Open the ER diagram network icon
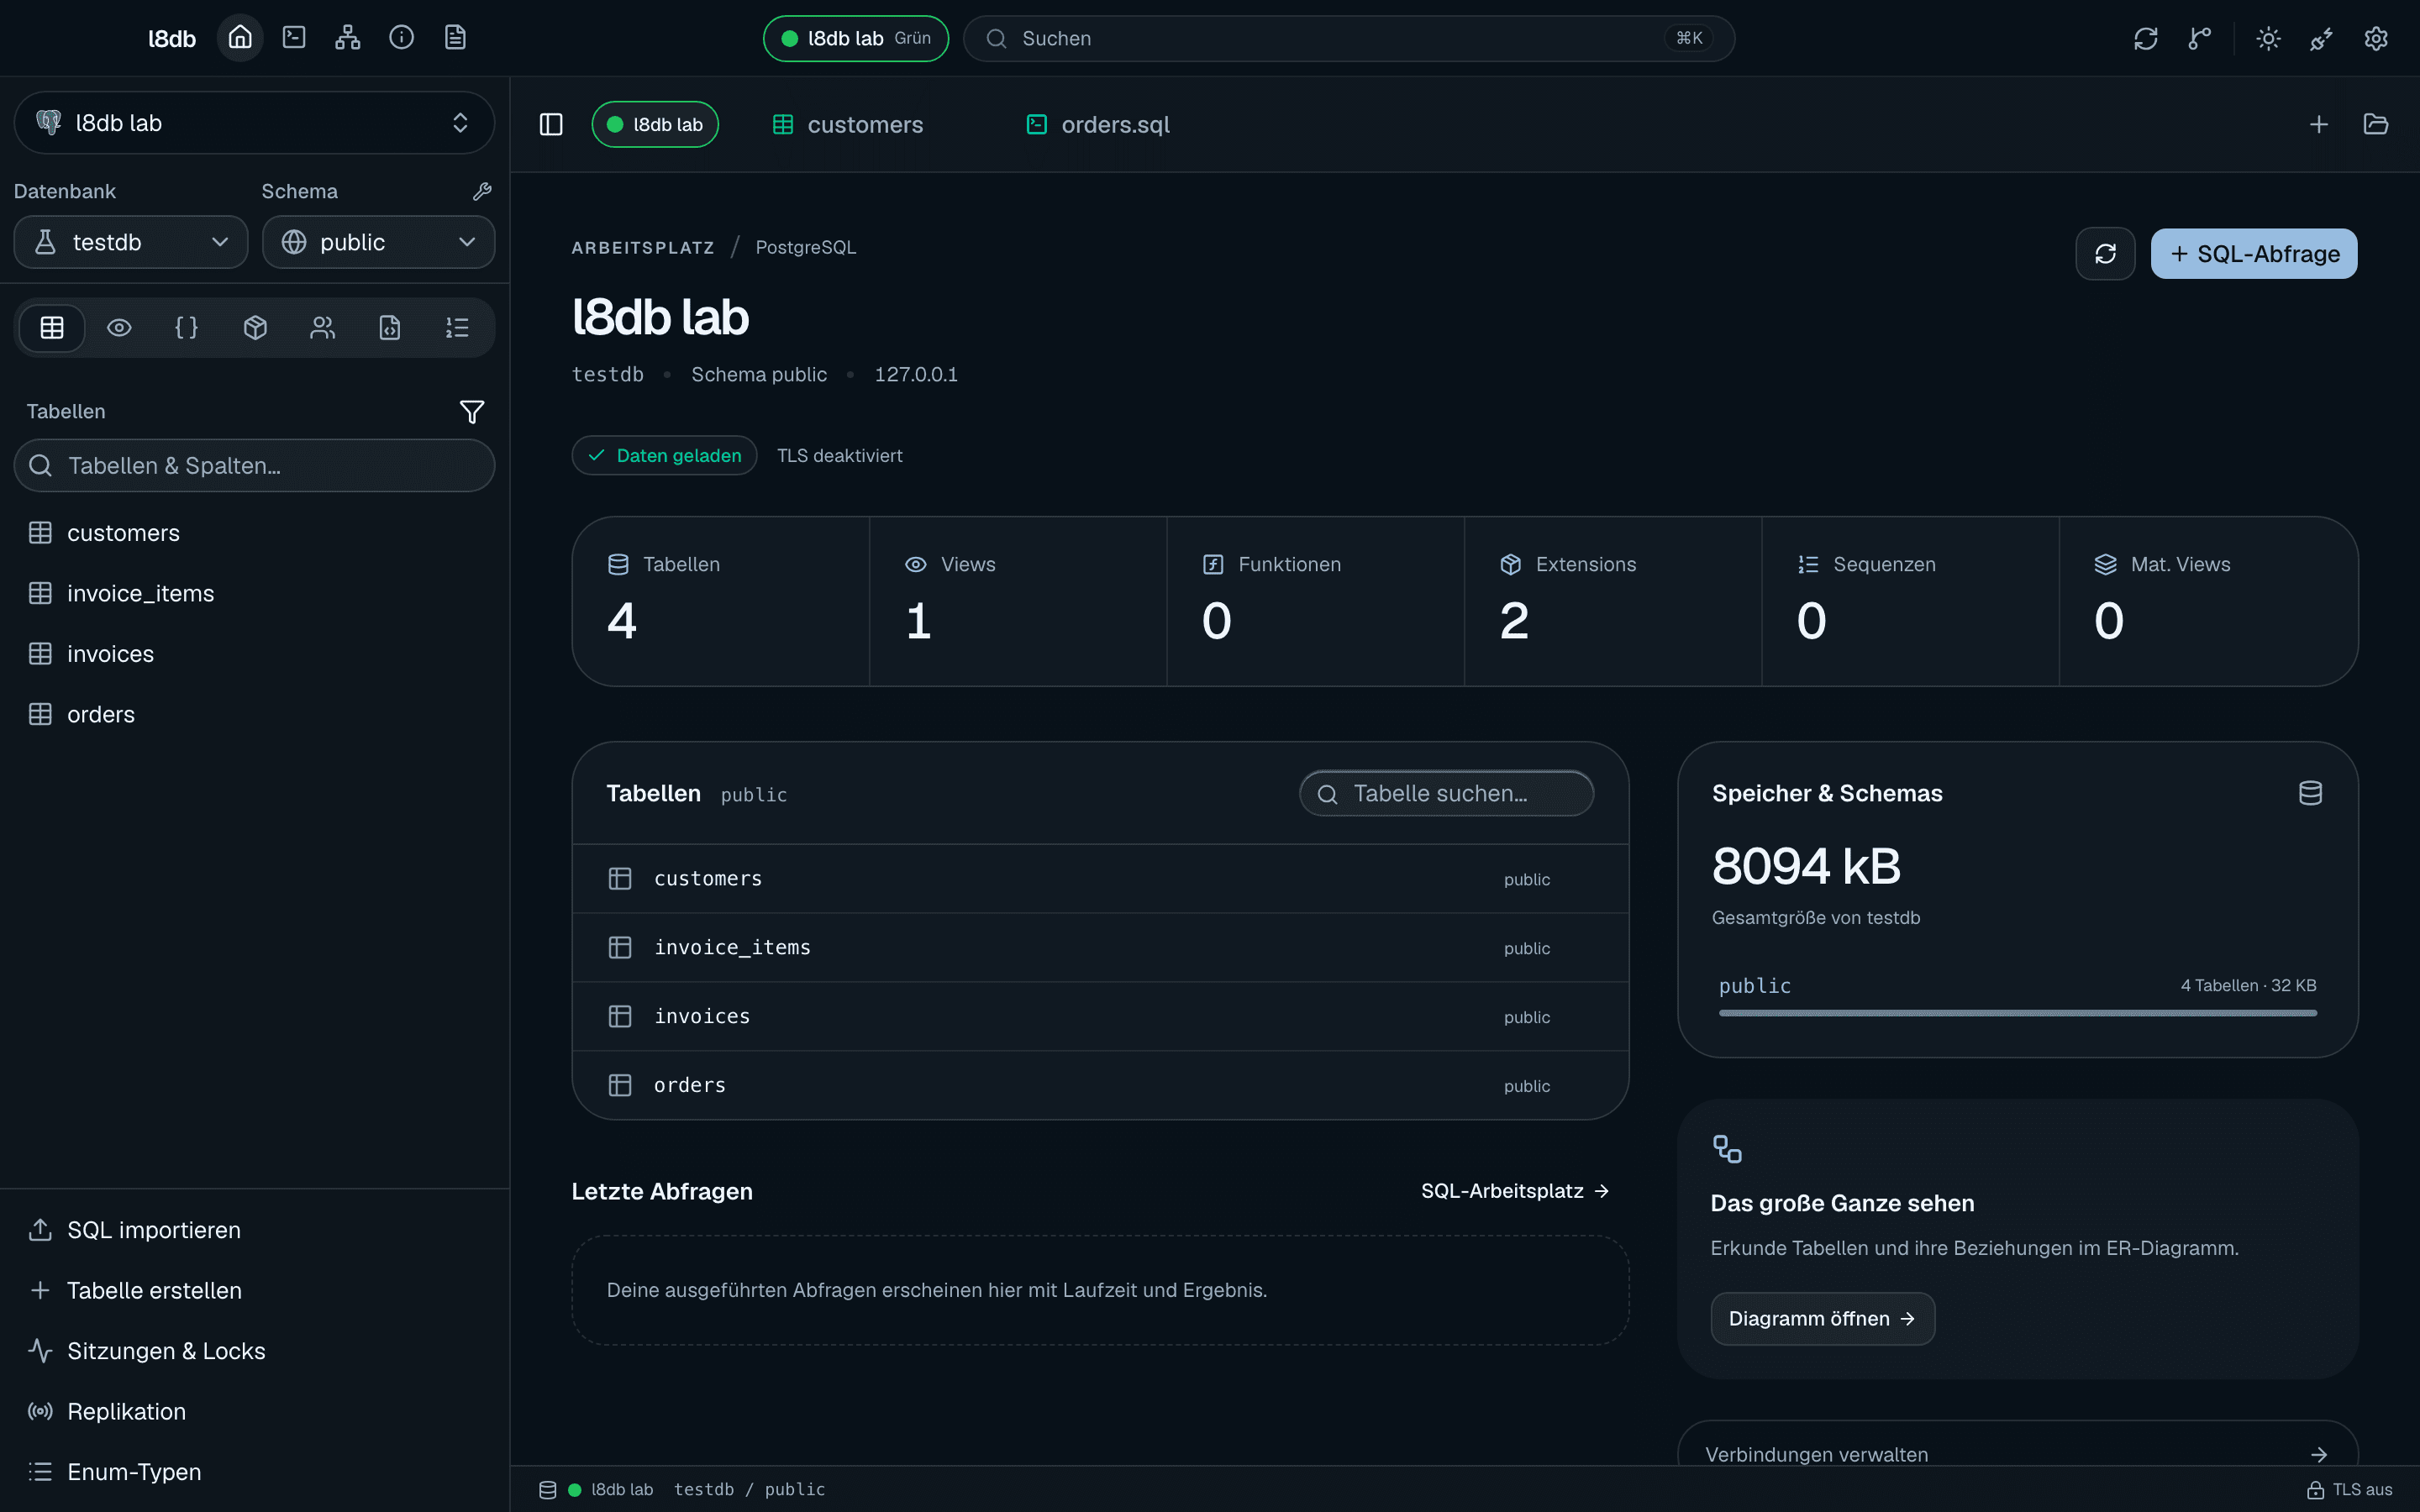Viewport: 2420px width, 1512px height. tap(348, 38)
